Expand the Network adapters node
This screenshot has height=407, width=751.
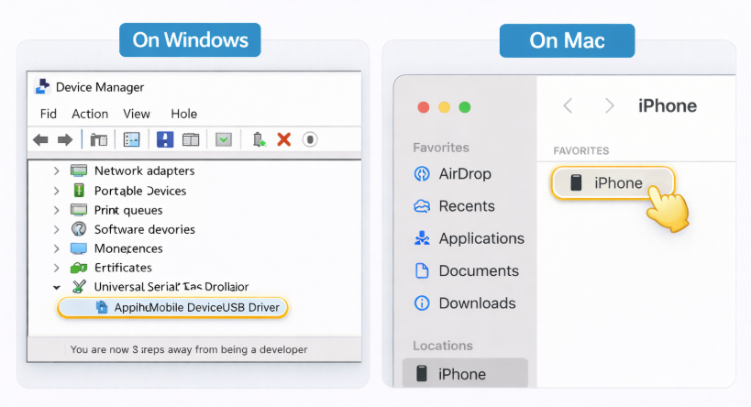pos(57,170)
